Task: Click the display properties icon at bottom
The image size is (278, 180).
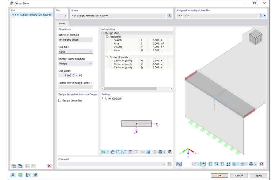Action: 28,175
